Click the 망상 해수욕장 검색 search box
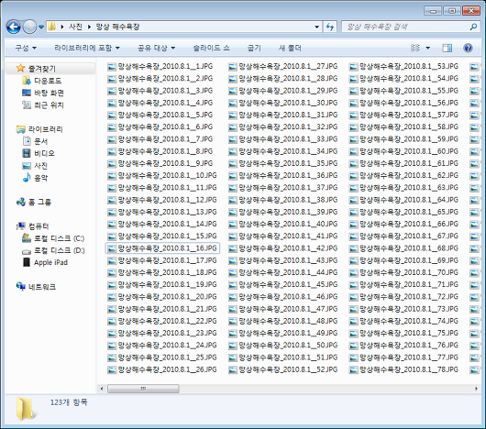486x429 pixels. [x=406, y=27]
